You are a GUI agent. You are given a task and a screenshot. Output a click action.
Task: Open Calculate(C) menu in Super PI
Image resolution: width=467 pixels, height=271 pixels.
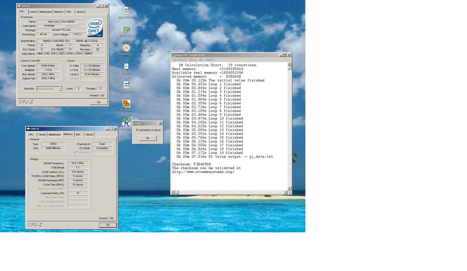point(179,60)
